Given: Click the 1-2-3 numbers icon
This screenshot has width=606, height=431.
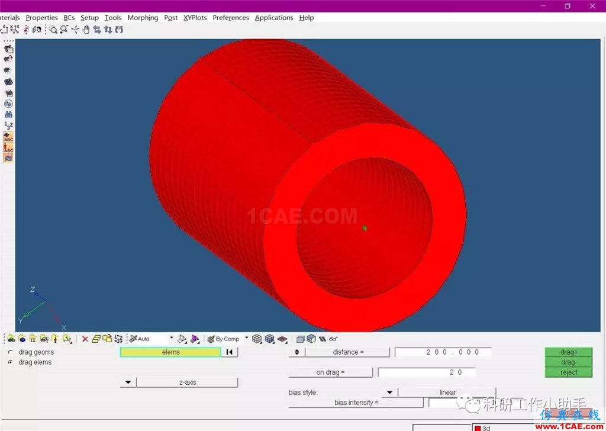Looking at the screenshot, I should 8,126.
